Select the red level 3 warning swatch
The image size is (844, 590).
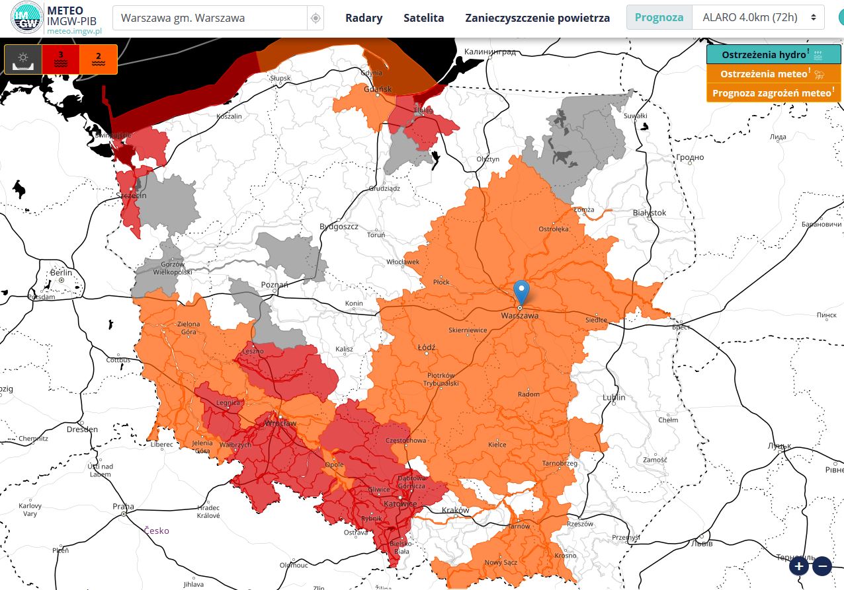point(61,59)
